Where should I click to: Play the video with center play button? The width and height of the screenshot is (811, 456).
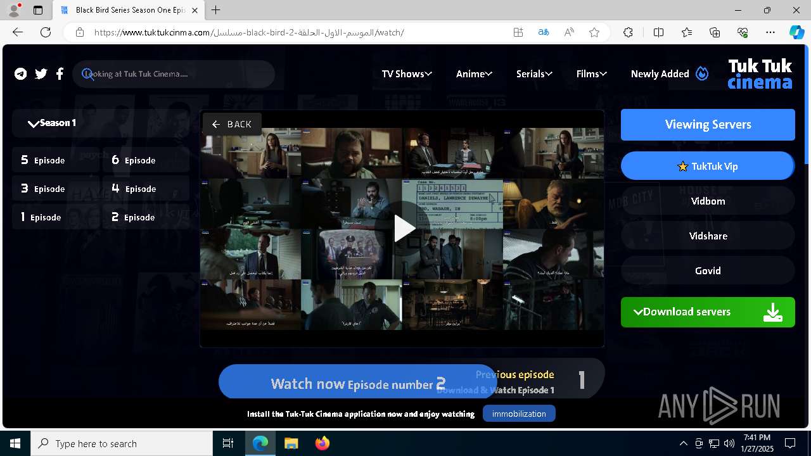coord(404,229)
